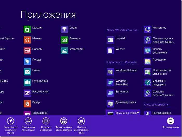
Task: Click Спец. возможности group header
Action: 156,105
